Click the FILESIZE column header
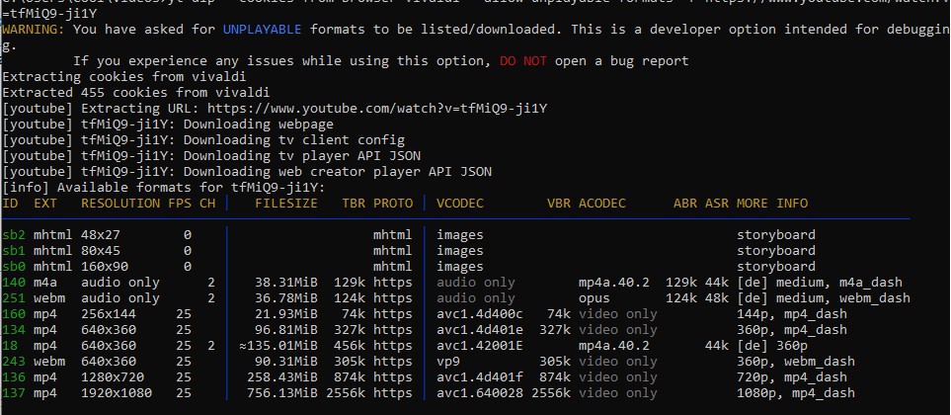Viewport: 951px width, 415px height. click(x=285, y=204)
